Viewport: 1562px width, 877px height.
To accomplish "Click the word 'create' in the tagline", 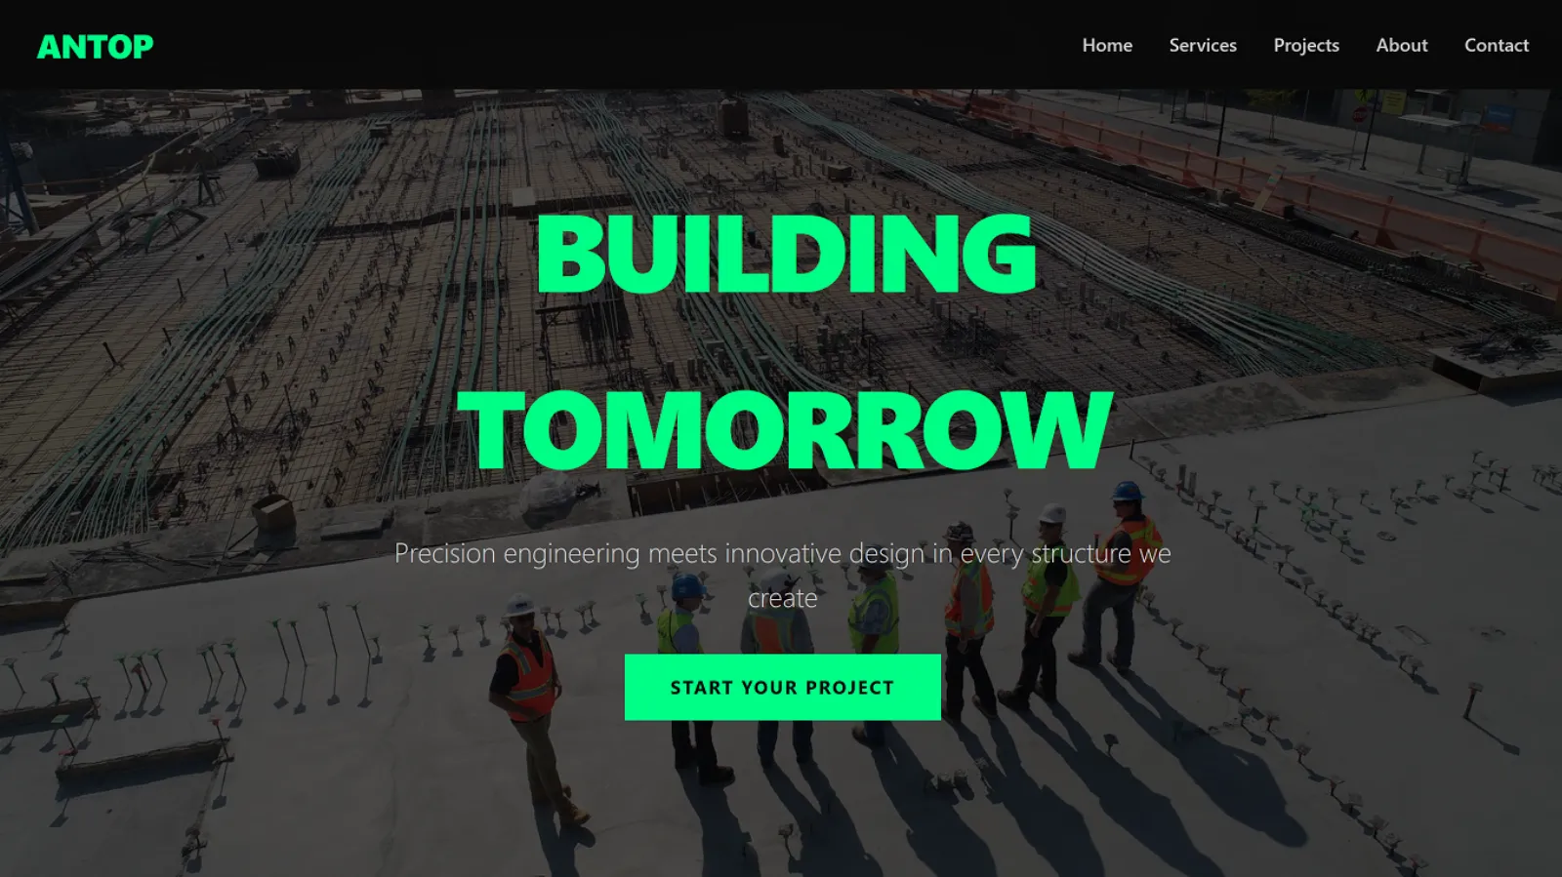I will click(782, 598).
